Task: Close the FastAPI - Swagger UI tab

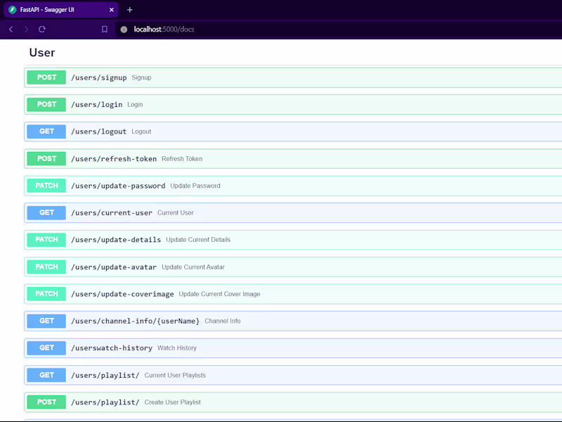Action: (112, 10)
